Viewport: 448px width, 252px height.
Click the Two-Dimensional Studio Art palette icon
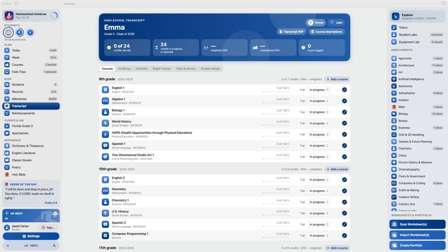[x=105, y=157]
